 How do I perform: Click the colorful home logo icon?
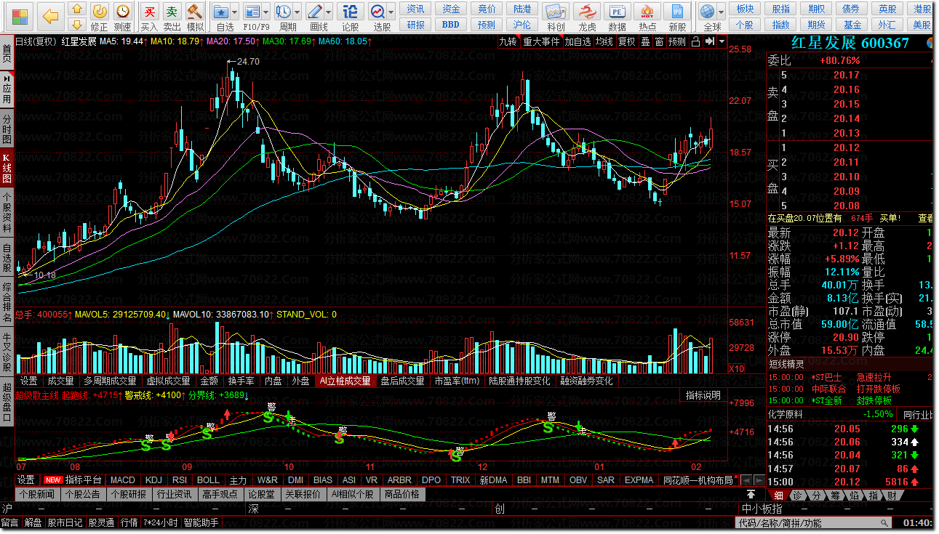point(19,16)
